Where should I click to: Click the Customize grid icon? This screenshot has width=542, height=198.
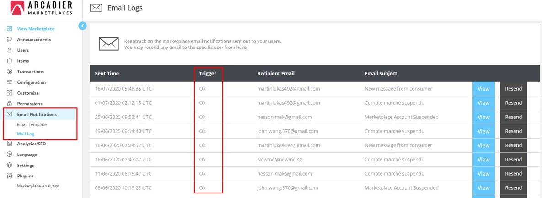click(10, 93)
